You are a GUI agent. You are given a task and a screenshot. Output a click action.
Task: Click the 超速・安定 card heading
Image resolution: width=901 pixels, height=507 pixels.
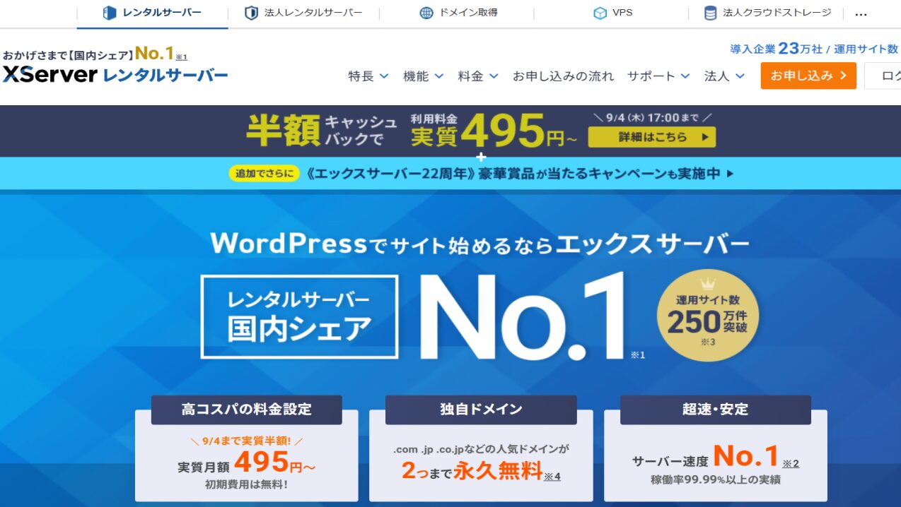(716, 410)
